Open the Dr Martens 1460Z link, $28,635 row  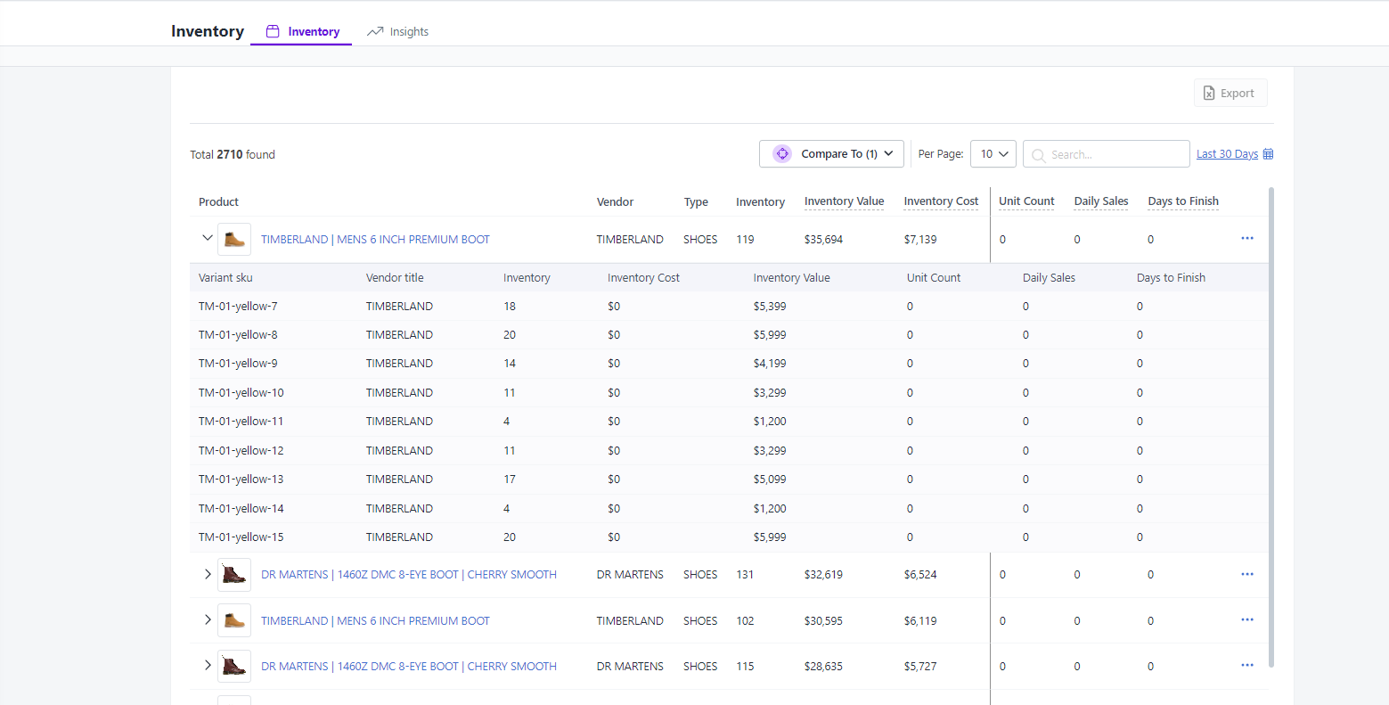pos(409,666)
